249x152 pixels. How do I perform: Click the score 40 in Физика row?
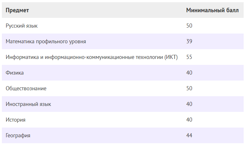[189, 73]
